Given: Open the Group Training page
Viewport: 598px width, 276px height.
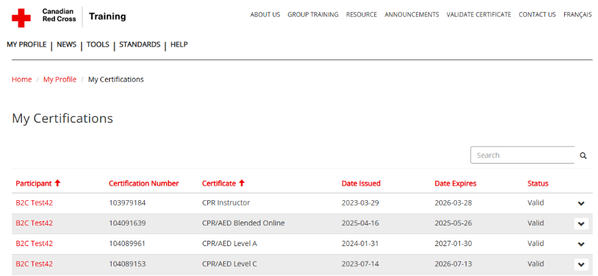Looking at the screenshot, I should [313, 15].
